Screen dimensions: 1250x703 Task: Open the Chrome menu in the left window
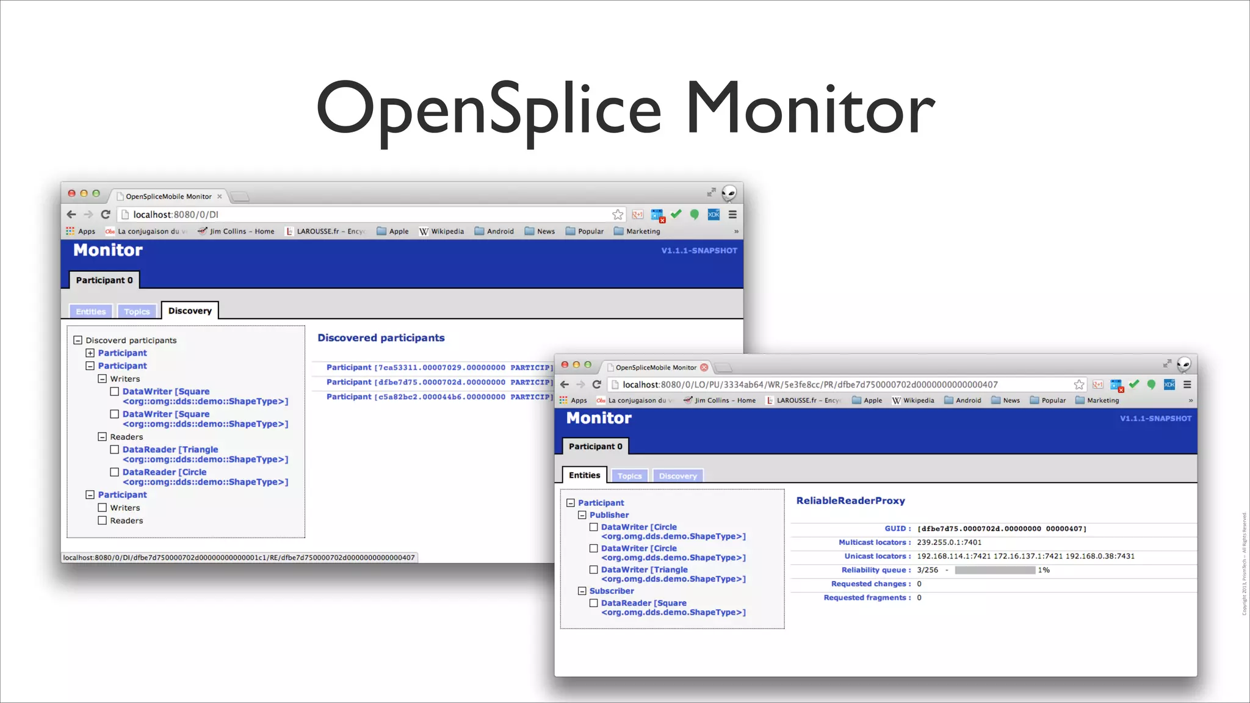point(732,214)
